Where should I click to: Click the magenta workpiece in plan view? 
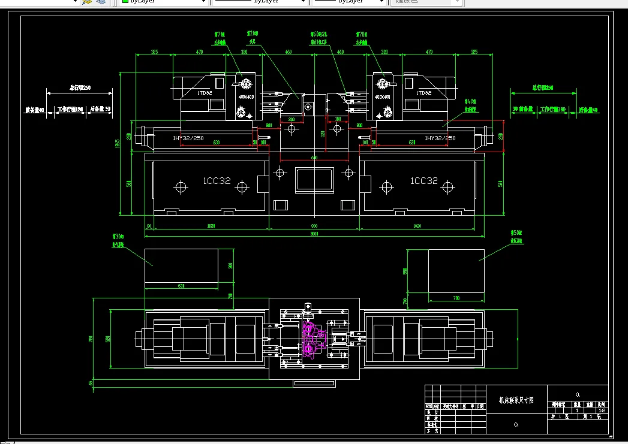point(313,339)
